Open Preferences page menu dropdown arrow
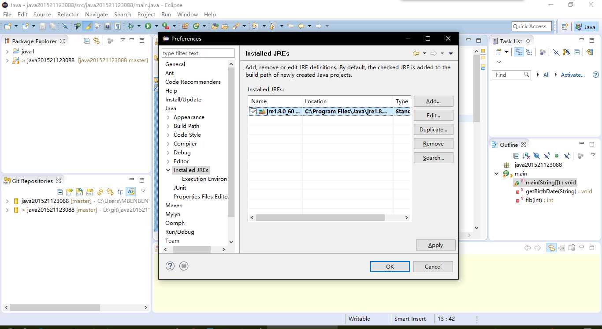 tap(450, 53)
